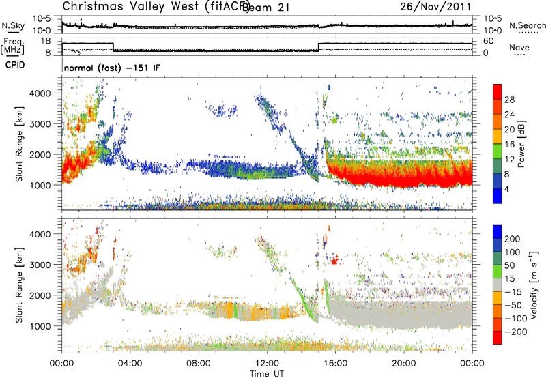Click "Slant Range [km]" label of power panel
Screen dimensions: 546x378
tap(19, 144)
